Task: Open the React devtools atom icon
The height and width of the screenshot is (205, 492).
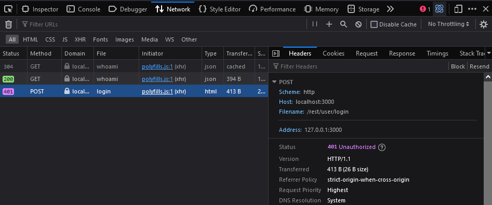Action: (440, 9)
